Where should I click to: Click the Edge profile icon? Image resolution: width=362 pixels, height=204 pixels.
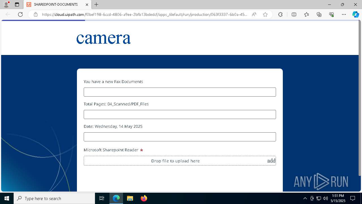(6, 5)
